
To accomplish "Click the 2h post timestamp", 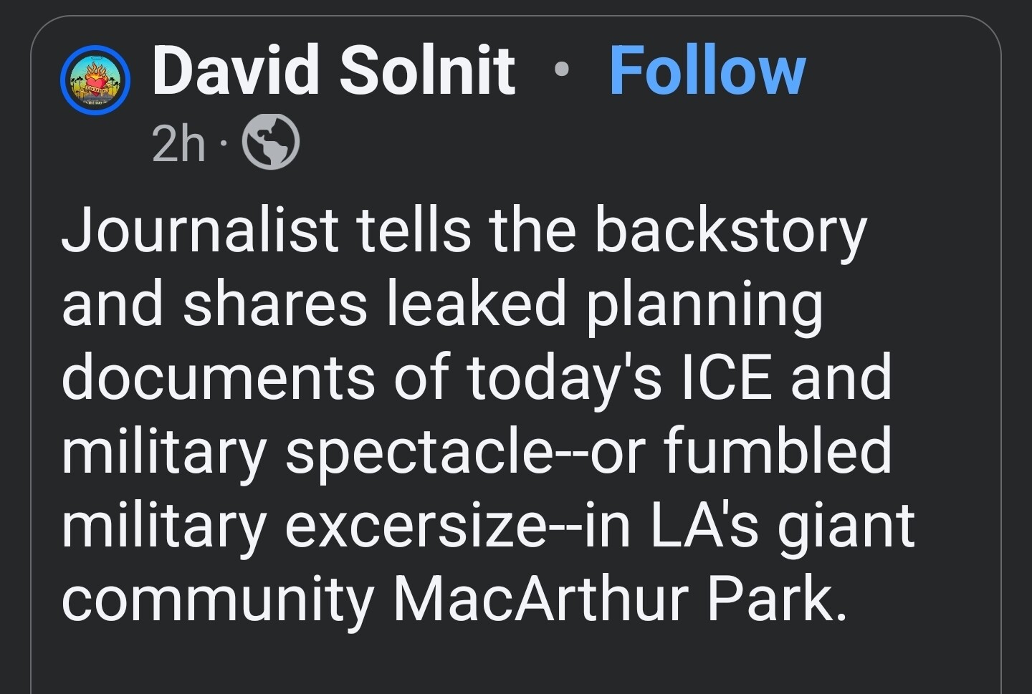I will [178, 143].
